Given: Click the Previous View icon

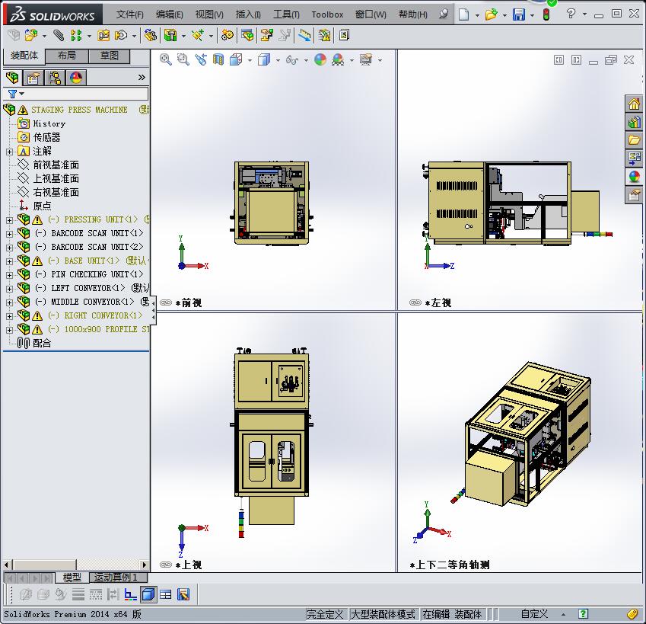Looking at the screenshot, I should pyautogui.click(x=201, y=59).
